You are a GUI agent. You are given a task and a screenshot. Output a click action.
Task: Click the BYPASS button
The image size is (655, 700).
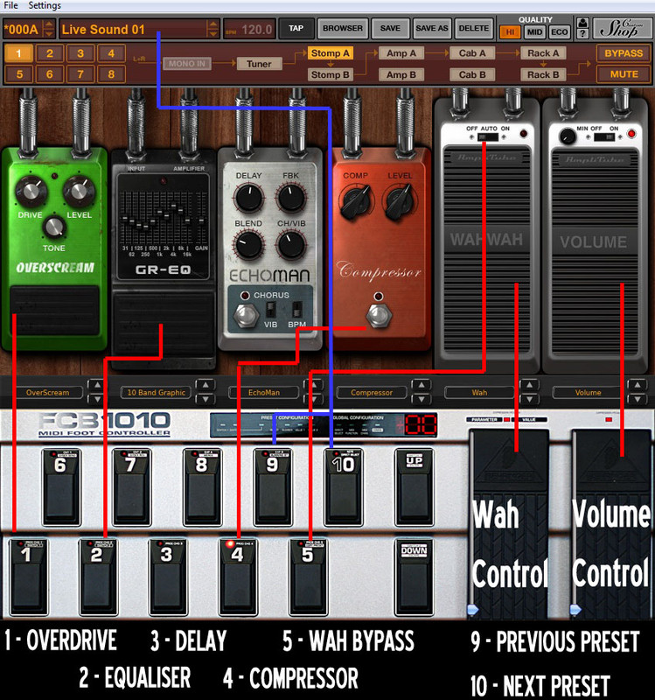pyautogui.click(x=624, y=53)
